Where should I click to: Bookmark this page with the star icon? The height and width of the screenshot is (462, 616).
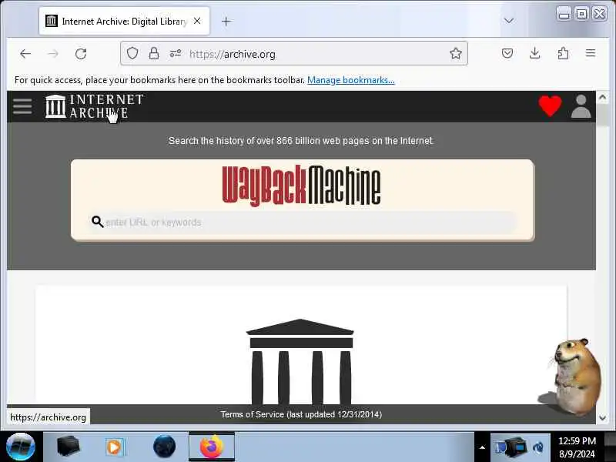pyautogui.click(x=456, y=53)
